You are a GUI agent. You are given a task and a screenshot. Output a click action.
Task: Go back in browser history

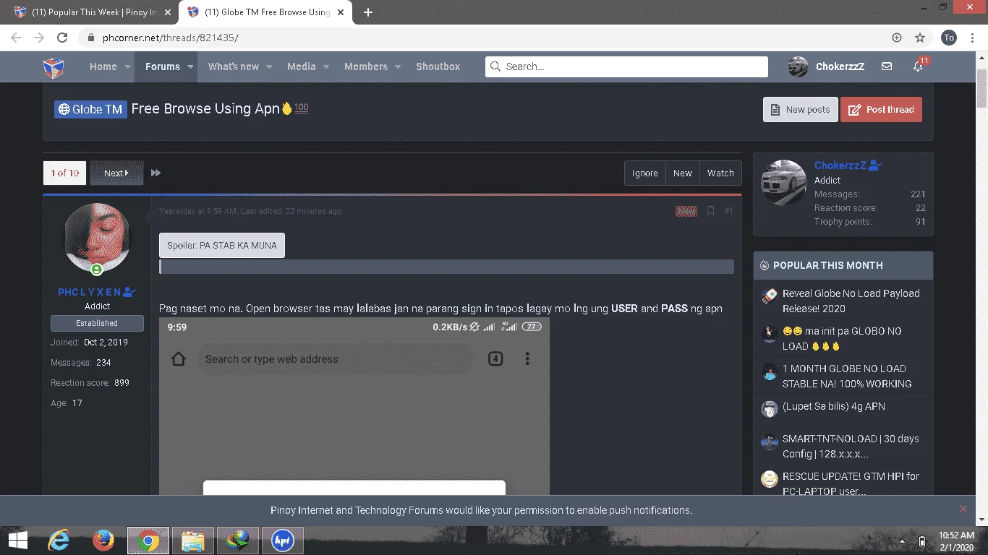pos(16,38)
